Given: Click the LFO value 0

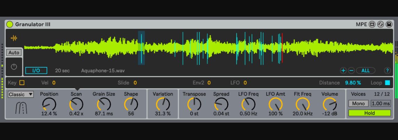Looking at the screenshot, I should [x=245, y=83].
